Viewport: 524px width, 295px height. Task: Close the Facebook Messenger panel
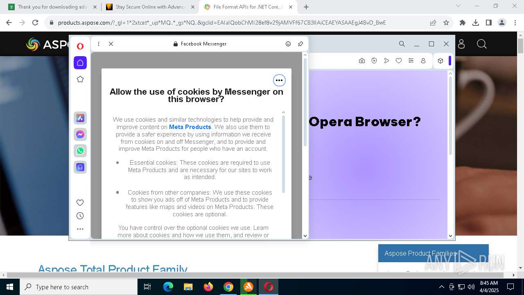pos(111,44)
